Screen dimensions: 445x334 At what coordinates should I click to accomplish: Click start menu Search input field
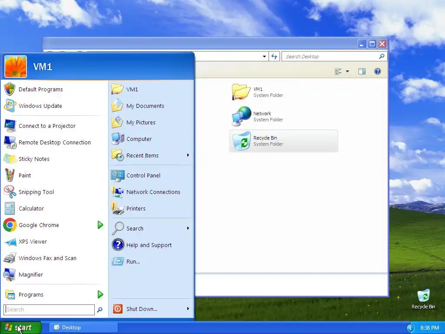pos(49,310)
